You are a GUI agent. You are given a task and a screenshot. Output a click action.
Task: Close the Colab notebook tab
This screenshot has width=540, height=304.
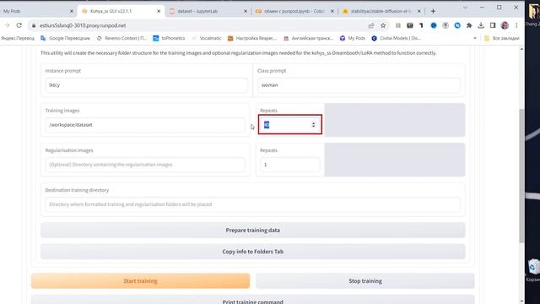point(332,11)
